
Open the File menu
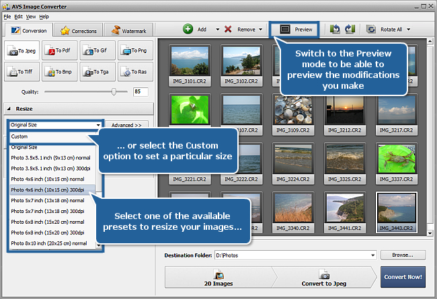pyautogui.click(x=7, y=17)
